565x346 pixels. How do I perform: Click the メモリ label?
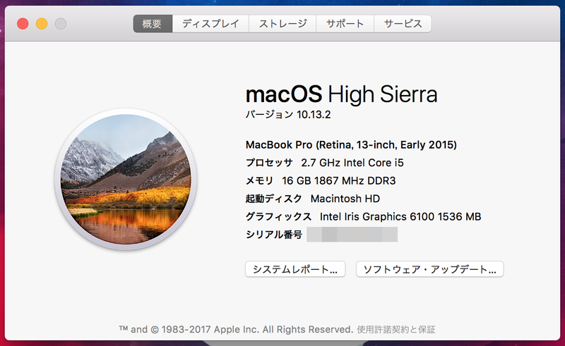(259, 180)
